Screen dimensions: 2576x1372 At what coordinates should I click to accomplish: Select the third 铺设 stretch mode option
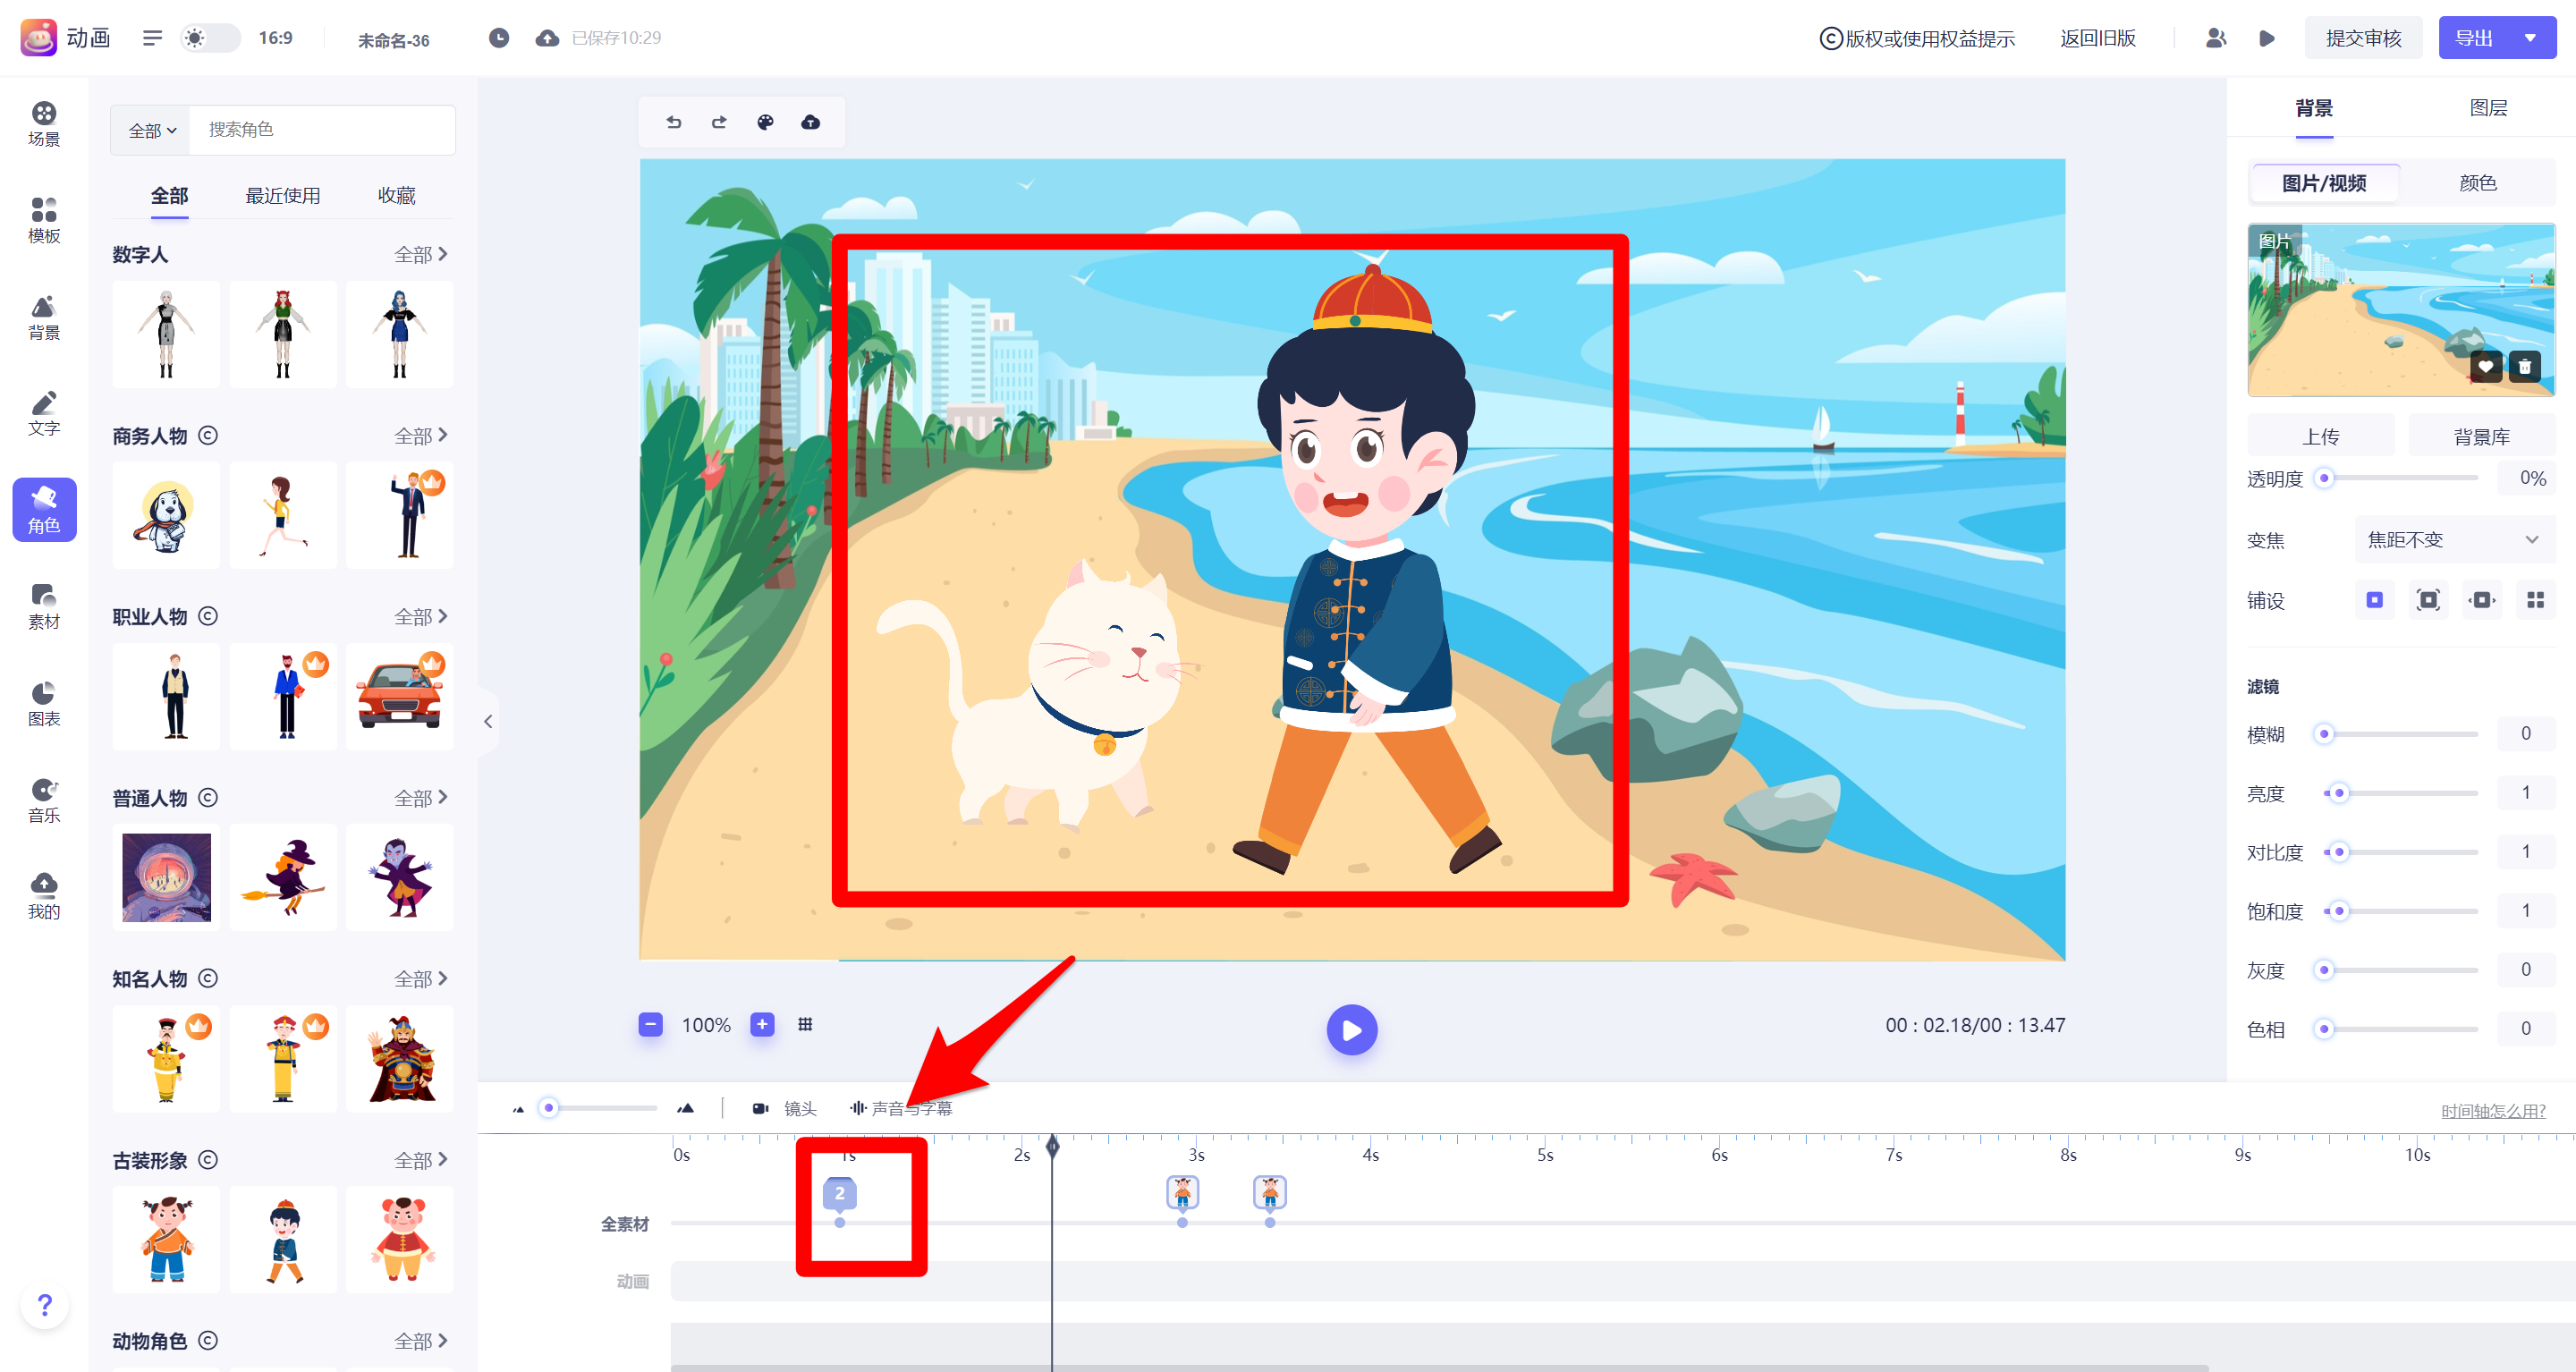[x=2482, y=600]
